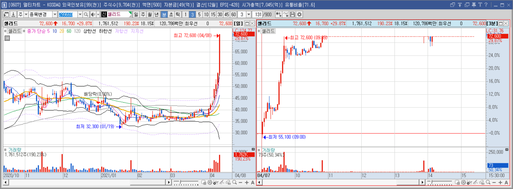513x189 pixels.
Task: Click the grid table icon on daily chart
Action: coord(7,38)
